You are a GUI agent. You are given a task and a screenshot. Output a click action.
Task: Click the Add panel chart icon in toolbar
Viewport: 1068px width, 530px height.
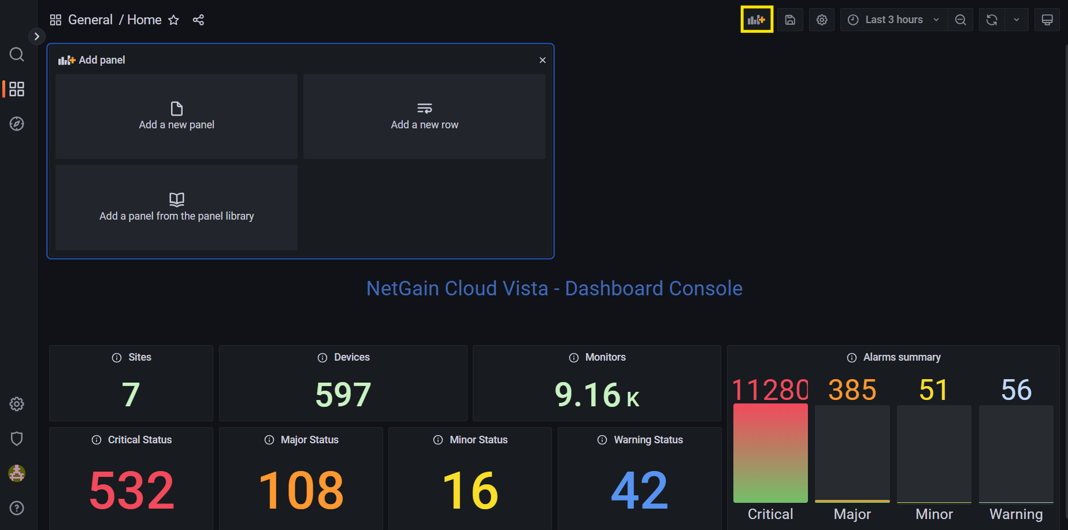(x=756, y=20)
